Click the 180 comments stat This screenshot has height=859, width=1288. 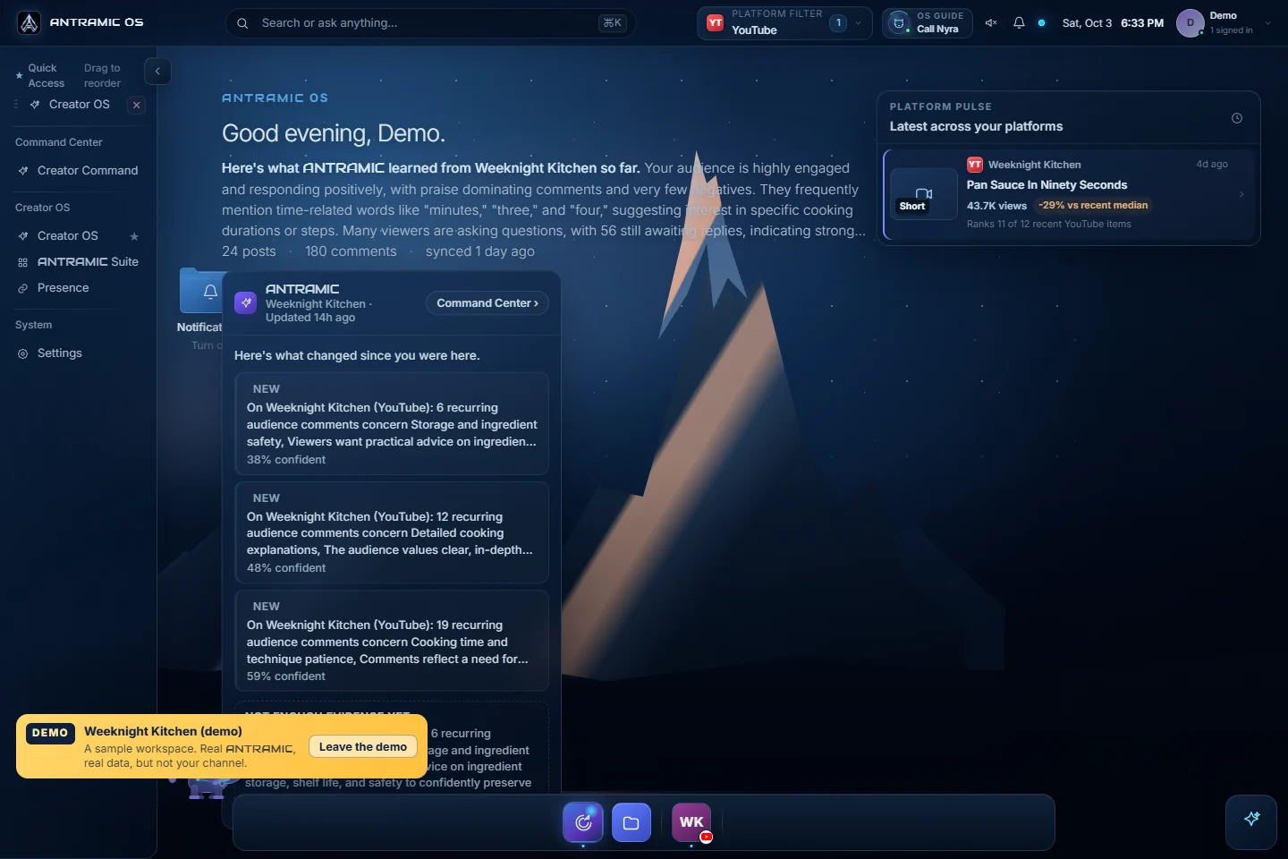point(351,251)
